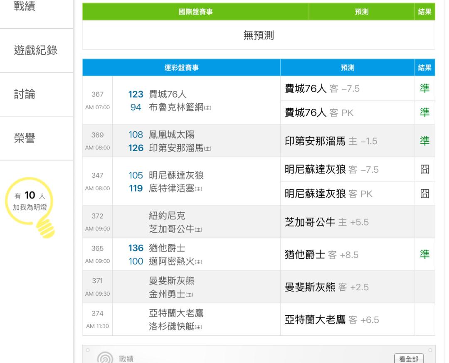The image size is (449, 363).
Task: Click team name 明尼蘇達灰狼 in game 347
Action: 176,175
